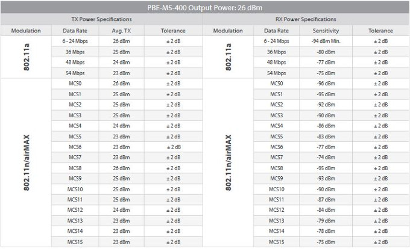Click the TX table 'MCS13' cell
The image size is (410, 249).
point(75,221)
